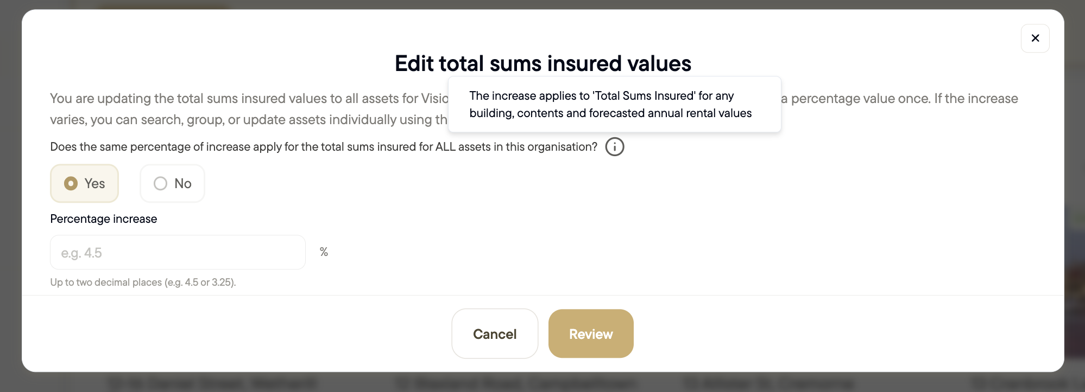Click the 'Percentage increase' field label
This screenshot has width=1085, height=392.
(104, 219)
